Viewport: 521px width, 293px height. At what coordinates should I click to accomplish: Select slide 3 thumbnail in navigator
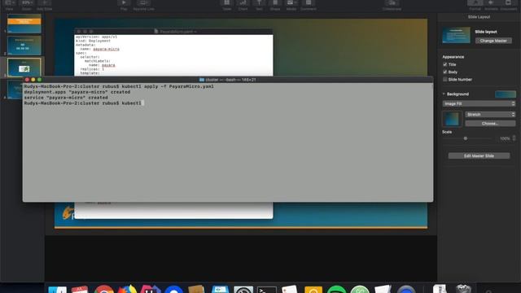point(24,68)
